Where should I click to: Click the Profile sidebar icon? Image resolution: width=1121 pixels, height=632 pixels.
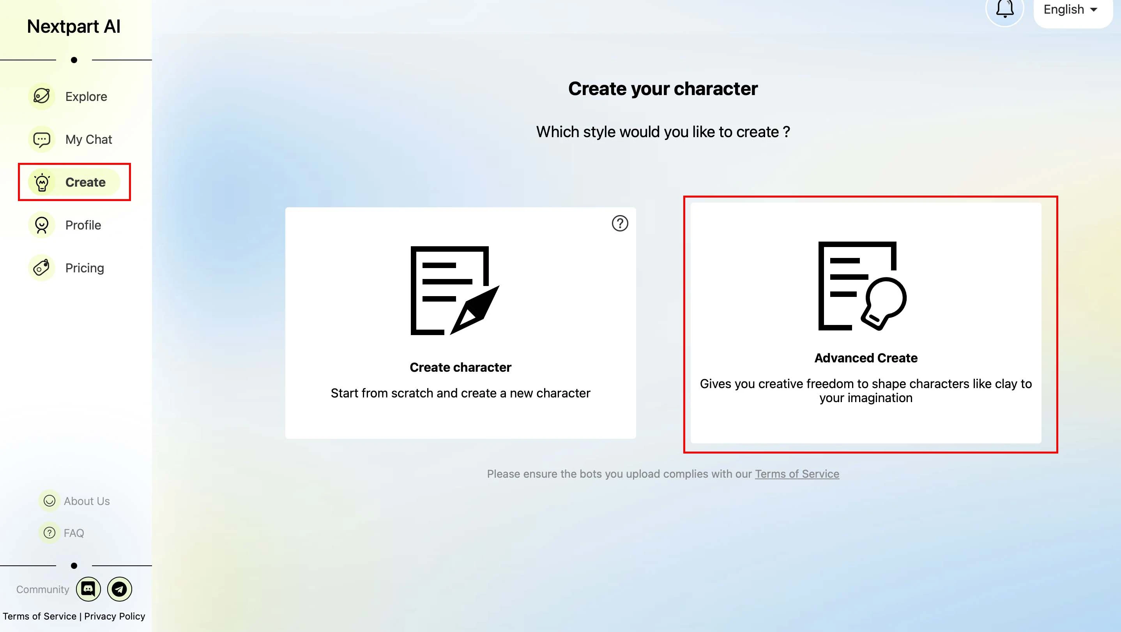[x=42, y=225]
